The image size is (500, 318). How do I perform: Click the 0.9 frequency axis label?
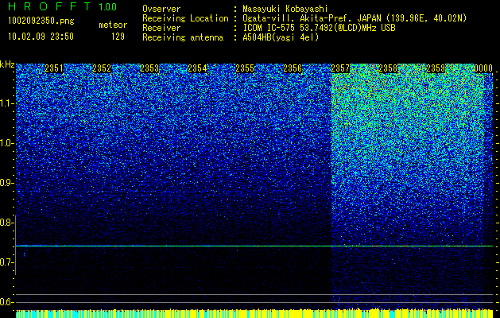pos(7,183)
